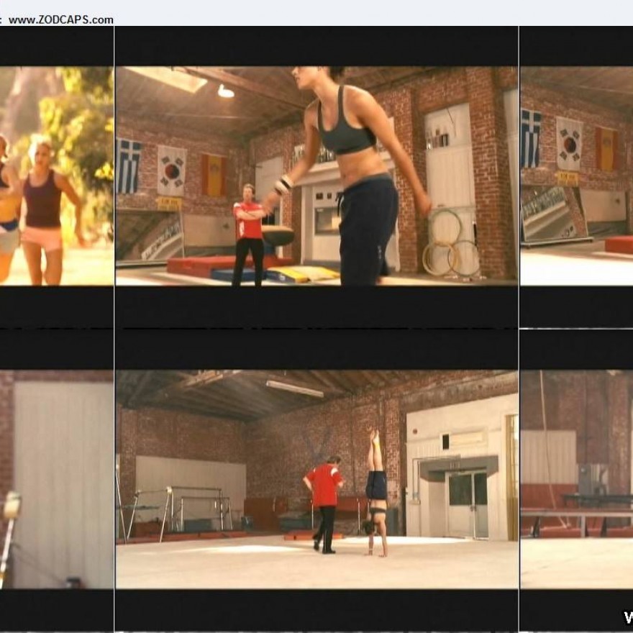
Task: Select the bottom-right partial gym thumbnail
Action: coord(575,479)
